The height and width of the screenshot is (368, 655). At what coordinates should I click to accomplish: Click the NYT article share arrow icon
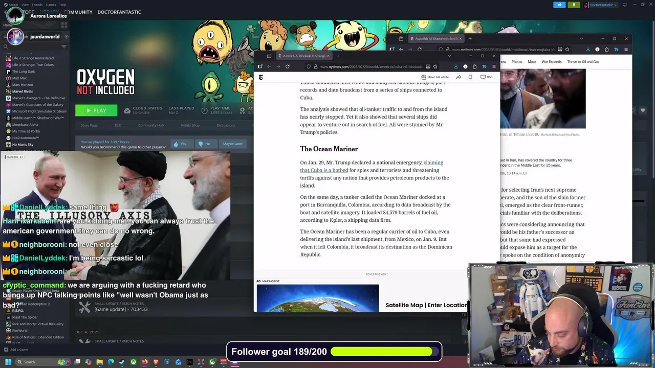(458, 77)
